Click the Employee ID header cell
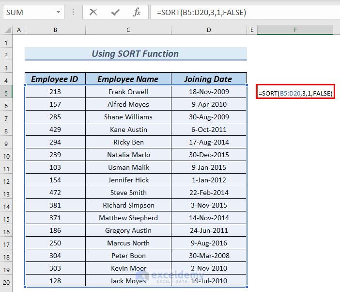The height and width of the screenshot is (292, 340). click(x=55, y=79)
